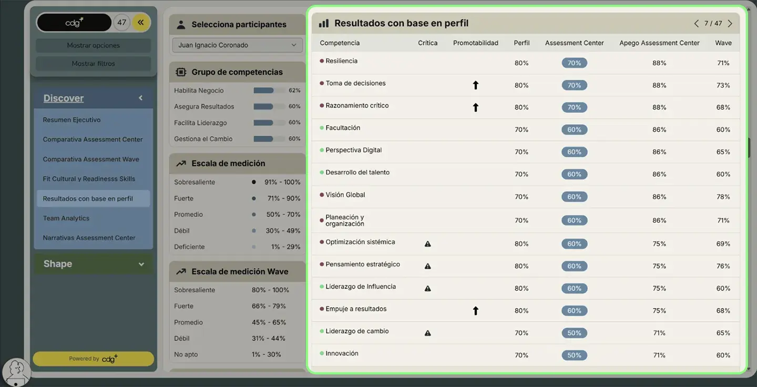Click the chip icon beside Grupo de competencias
The width and height of the screenshot is (757, 387).
tap(181, 72)
